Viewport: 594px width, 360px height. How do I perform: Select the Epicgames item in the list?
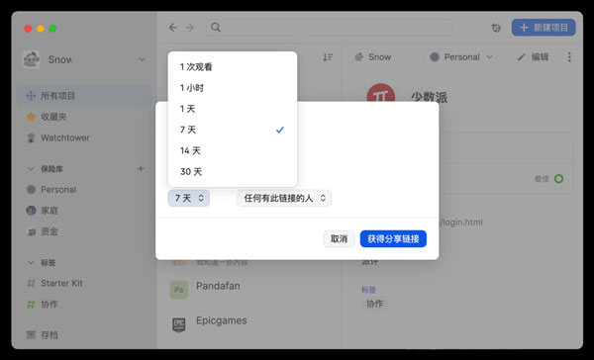point(248,324)
